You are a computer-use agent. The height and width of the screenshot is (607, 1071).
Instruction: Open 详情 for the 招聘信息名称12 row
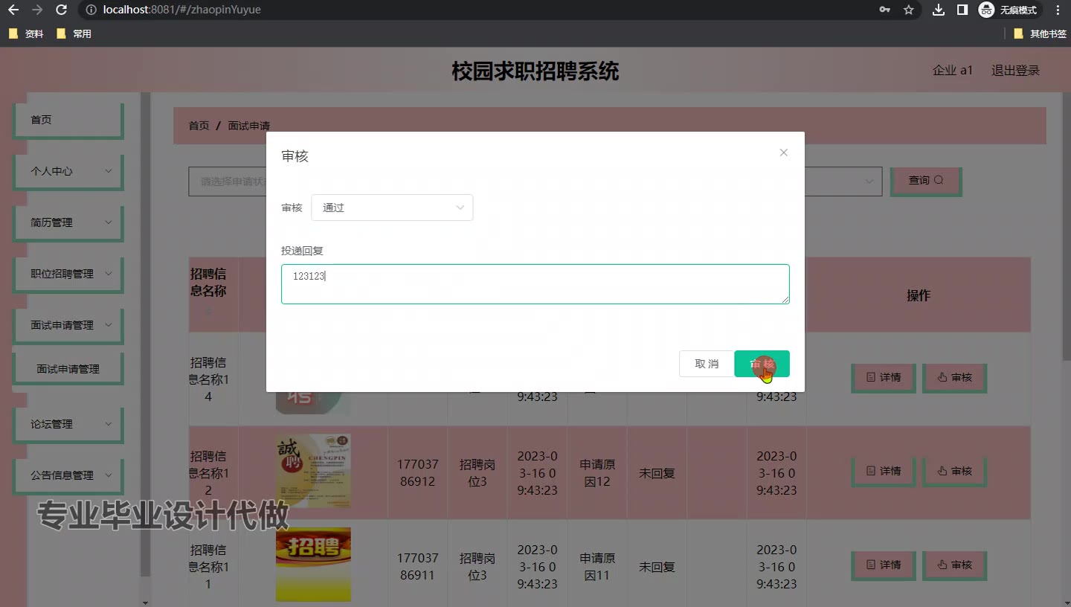coord(884,472)
